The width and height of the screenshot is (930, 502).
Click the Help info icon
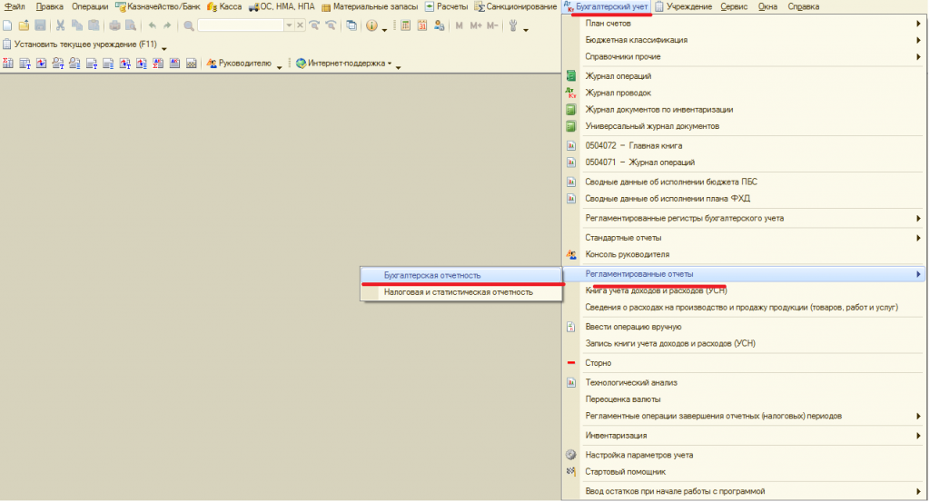pos(371,25)
